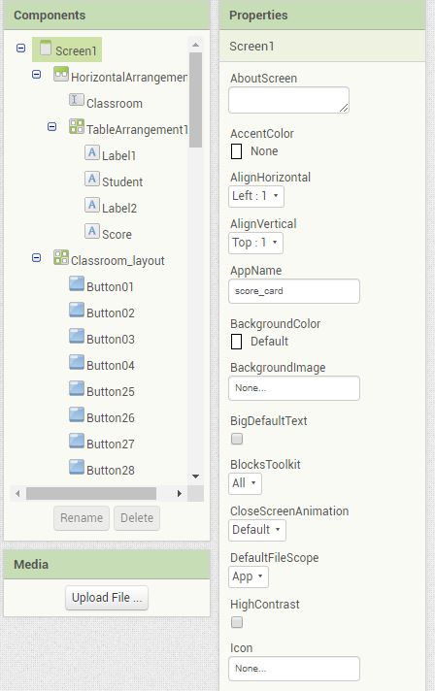Click the Rename button
Viewport: 435px width, 691px height.
(x=82, y=518)
